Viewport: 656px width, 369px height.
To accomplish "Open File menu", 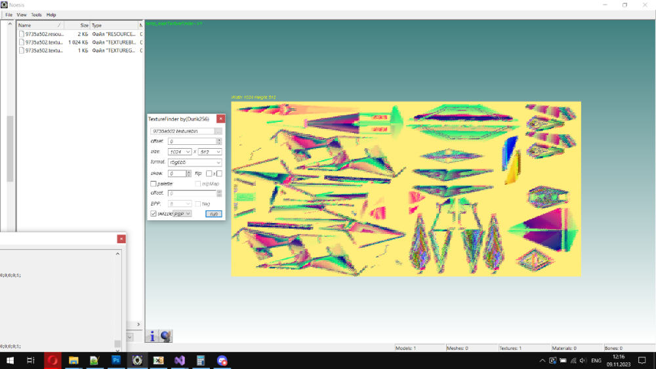I will pos(9,14).
